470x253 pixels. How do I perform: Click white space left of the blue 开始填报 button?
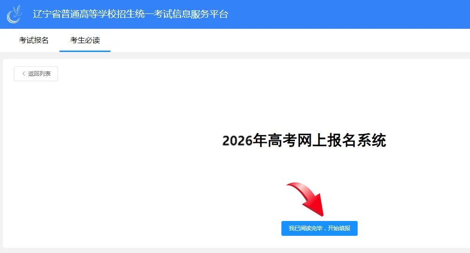(186, 228)
